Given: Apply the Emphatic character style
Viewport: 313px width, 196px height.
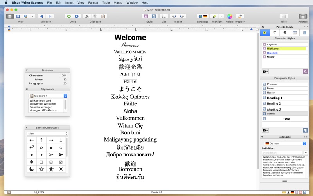Looking at the screenshot, I should click(285, 44).
